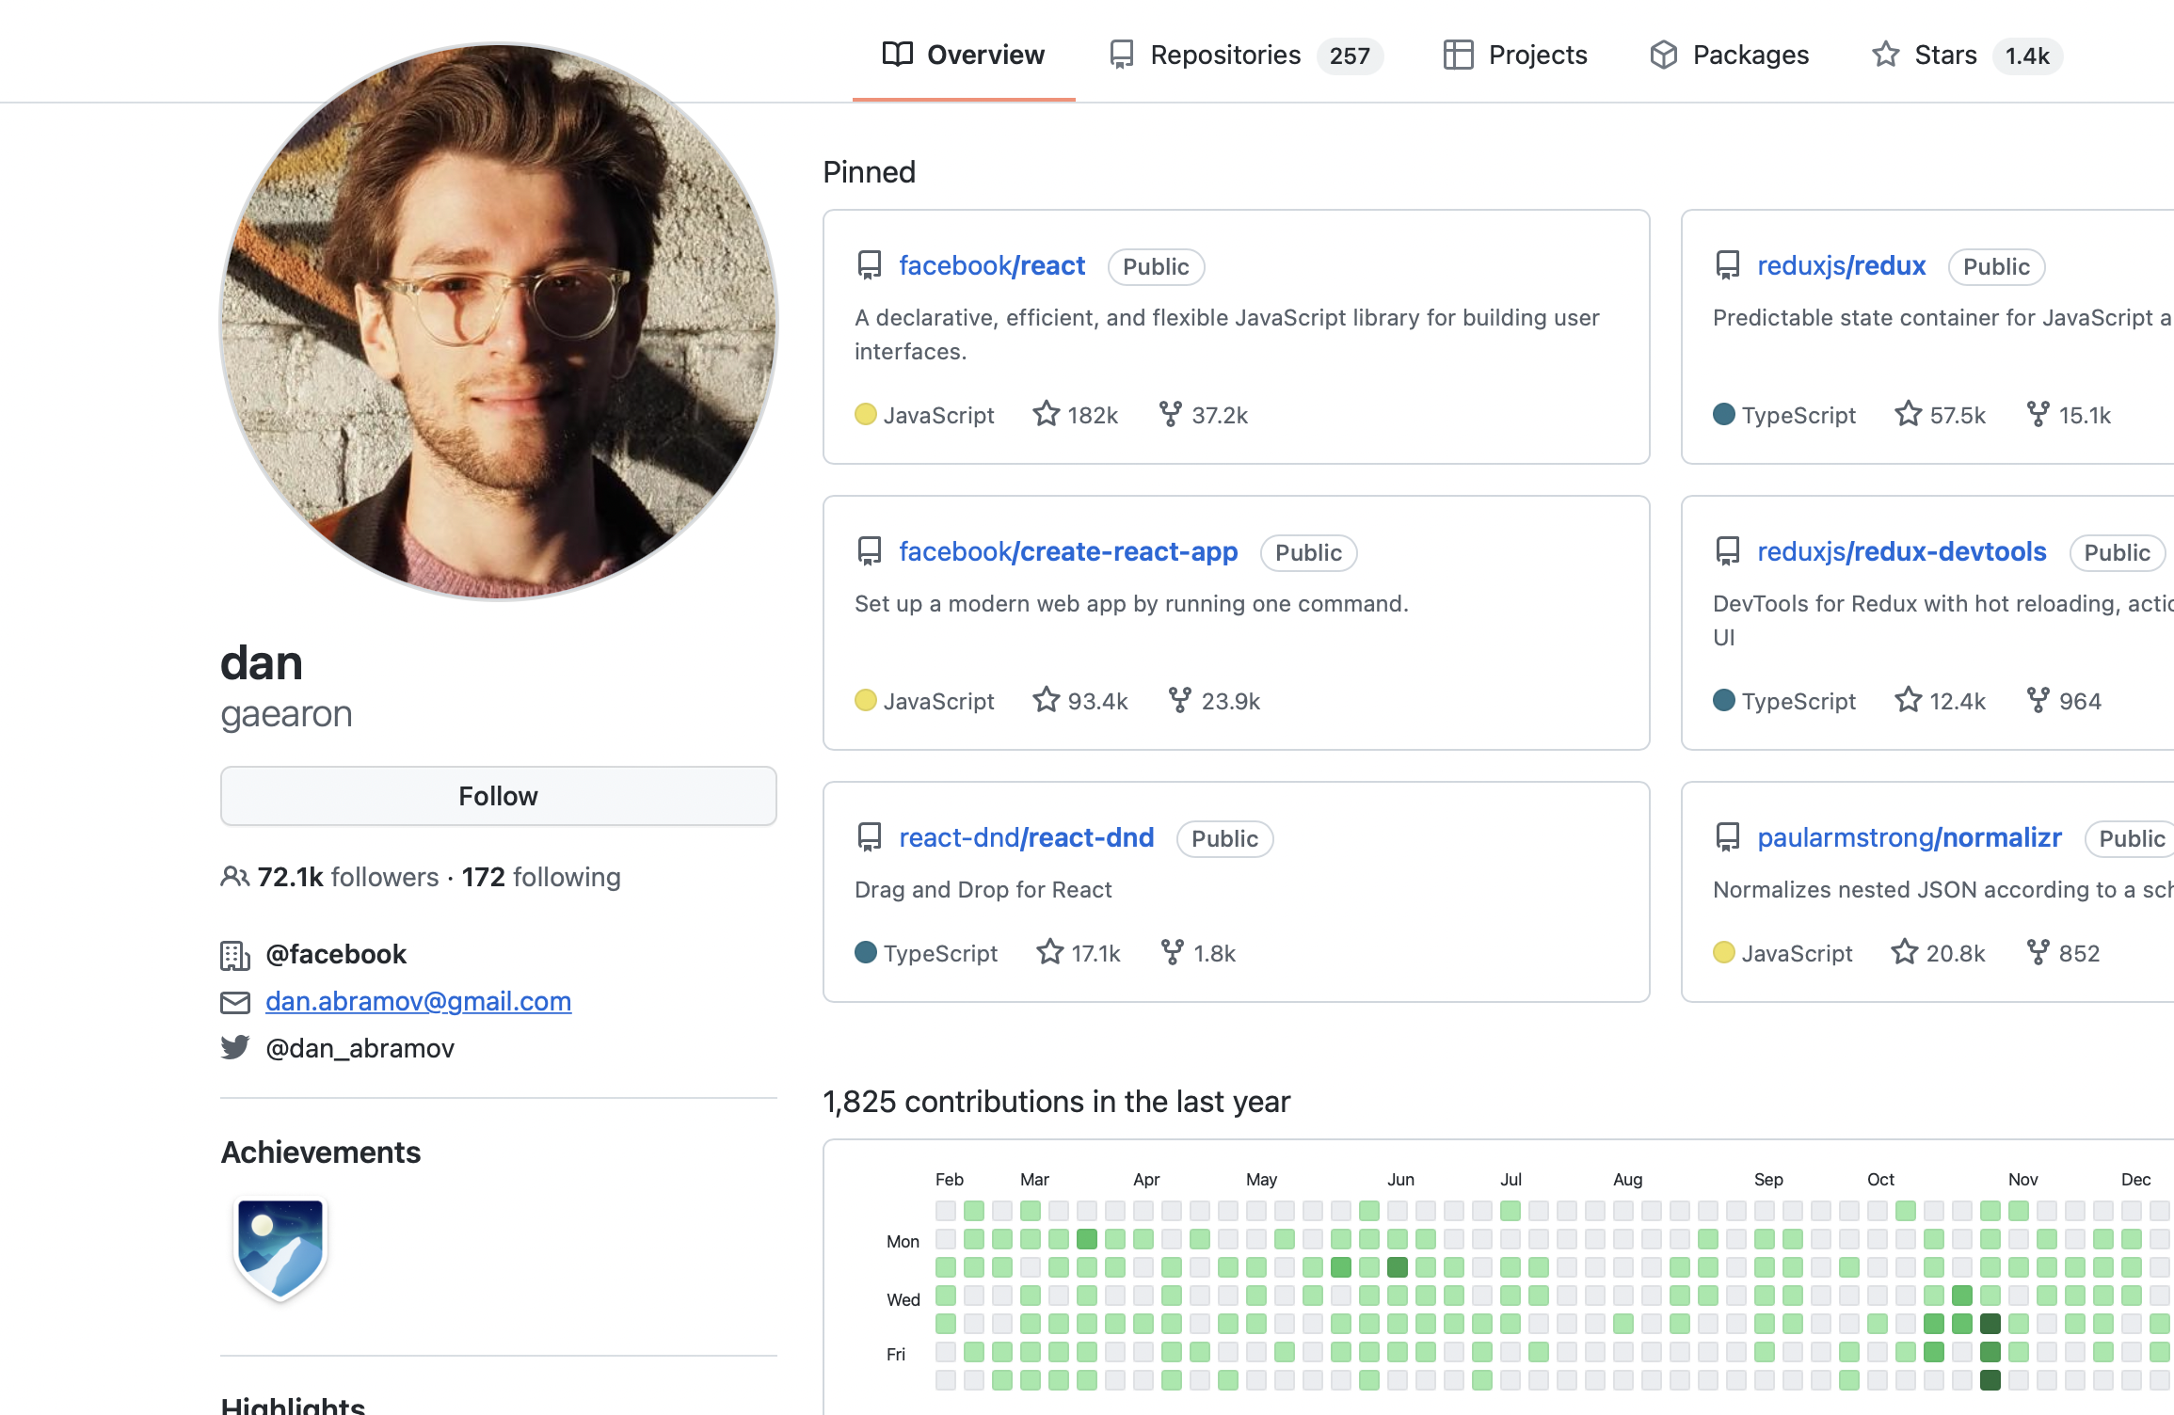Screen dimensions: 2174x1415
Task: Click star icon on react-dnd card
Action: click(x=1049, y=952)
